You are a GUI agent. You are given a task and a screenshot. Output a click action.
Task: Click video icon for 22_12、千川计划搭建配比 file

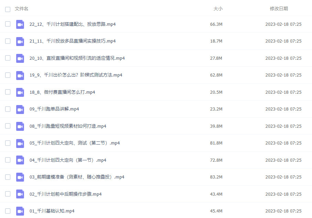click(20, 24)
